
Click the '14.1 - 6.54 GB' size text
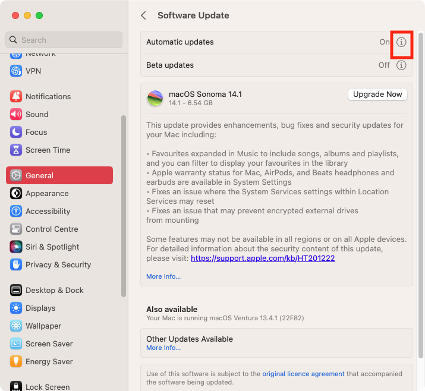click(191, 103)
